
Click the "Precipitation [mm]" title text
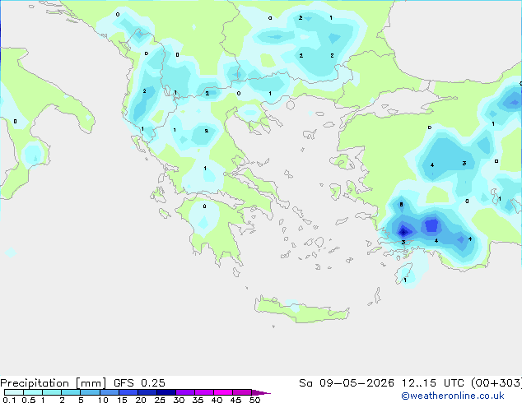pos(54,383)
